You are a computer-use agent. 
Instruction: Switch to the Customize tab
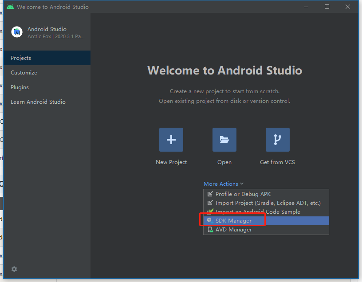pyautogui.click(x=47, y=72)
